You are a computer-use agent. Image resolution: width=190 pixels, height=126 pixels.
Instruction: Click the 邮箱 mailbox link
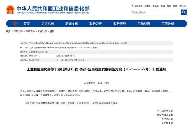click(x=163, y=6)
